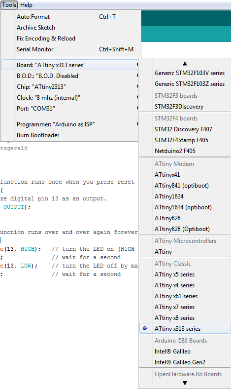Select ATtiny841 (optiboot) board

[185, 186]
